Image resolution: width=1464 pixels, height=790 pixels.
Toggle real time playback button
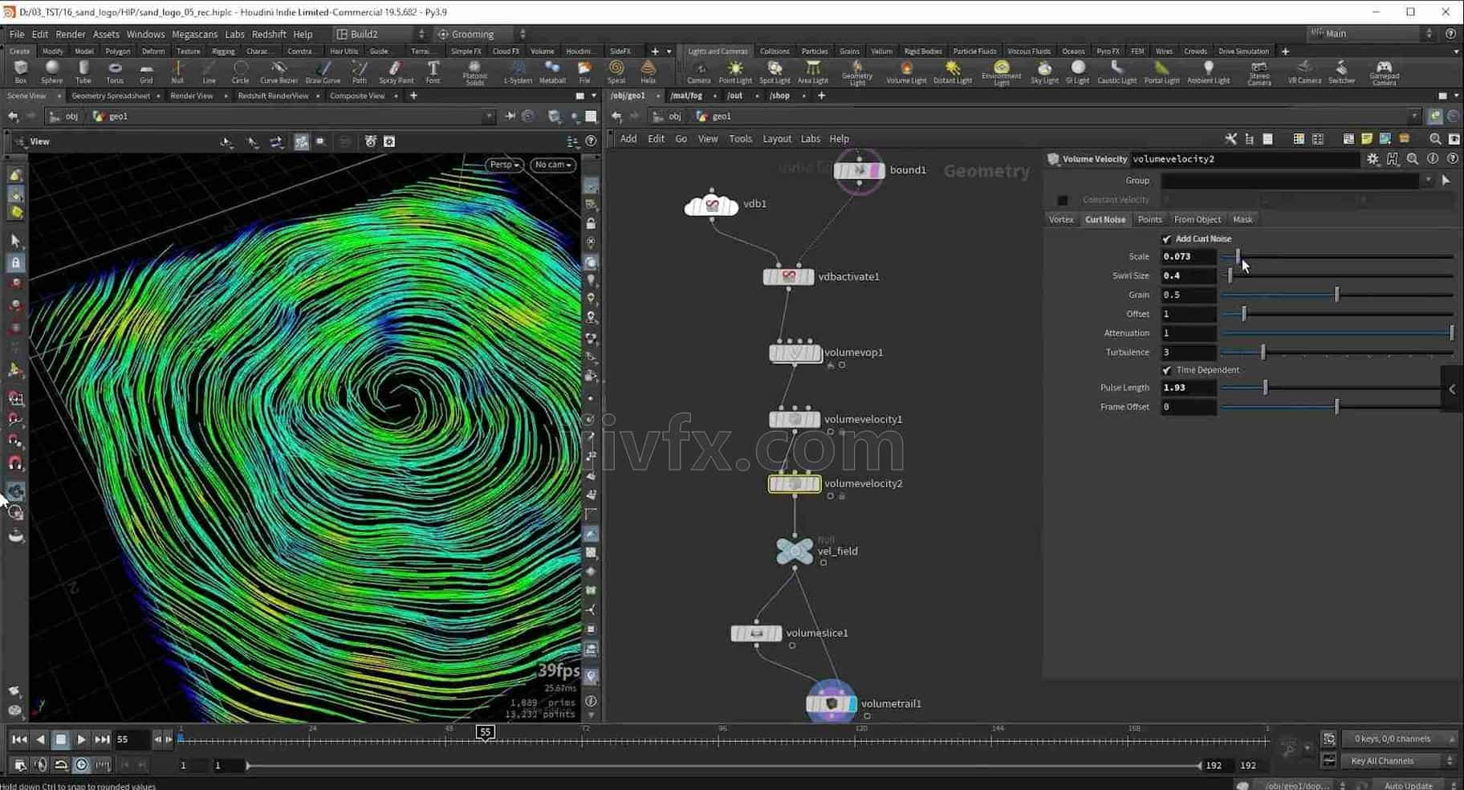click(81, 765)
